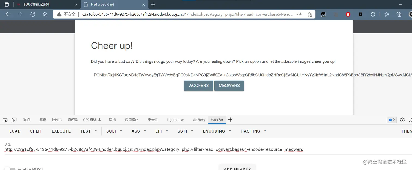
Task: Open the 控制台 DevTools tab
Action: 57,120
